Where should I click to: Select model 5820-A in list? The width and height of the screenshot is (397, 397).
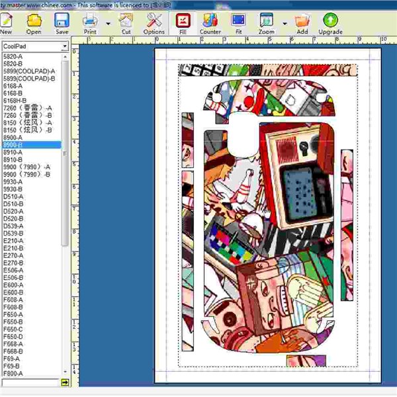tap(13, 56)
